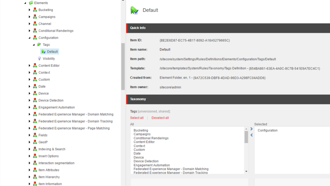
Task: Expand the Campaigns tree node
Action: point(30,17)
